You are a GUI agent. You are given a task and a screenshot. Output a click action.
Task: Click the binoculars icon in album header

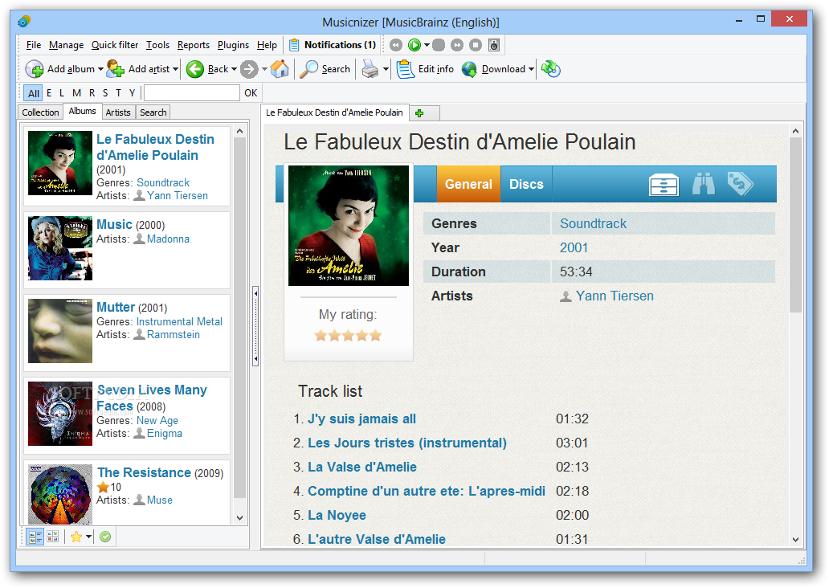coord(703,184)
